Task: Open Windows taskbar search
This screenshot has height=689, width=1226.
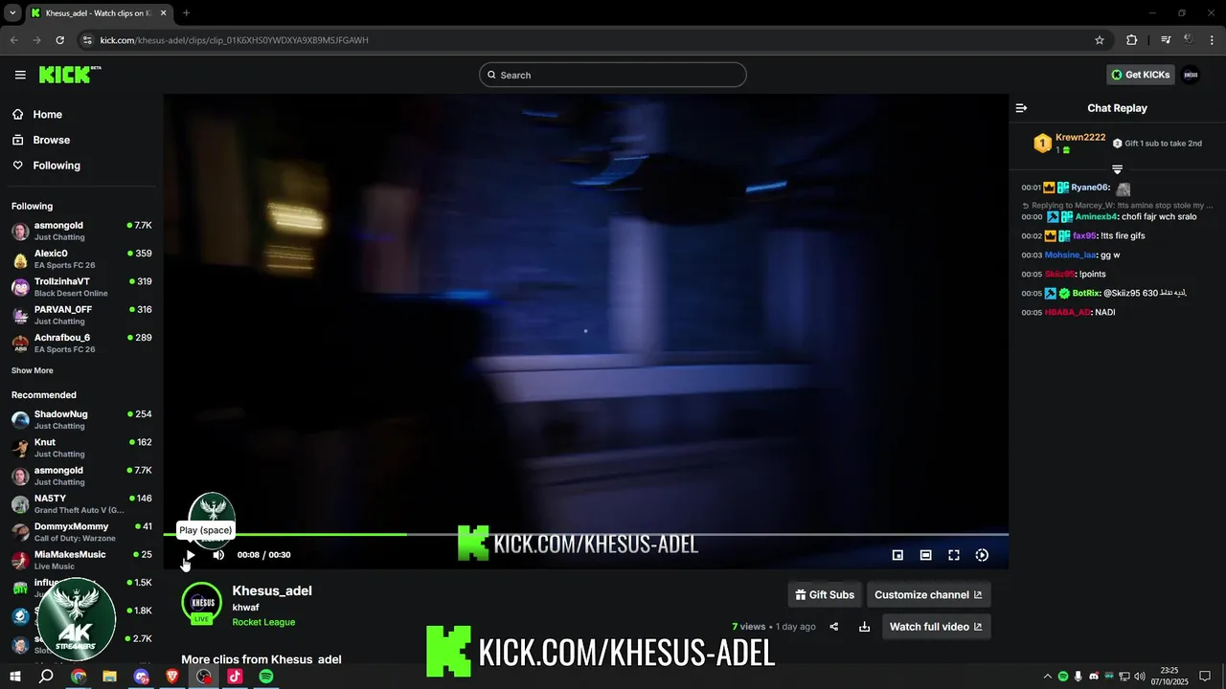Action: [46, 677]
